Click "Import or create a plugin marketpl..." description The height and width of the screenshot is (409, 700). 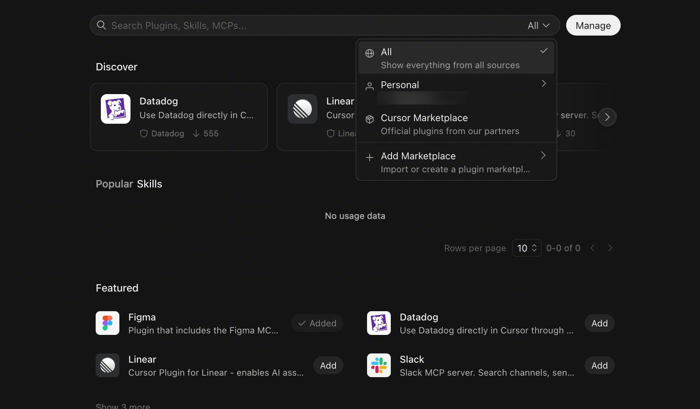coord(455,169)
